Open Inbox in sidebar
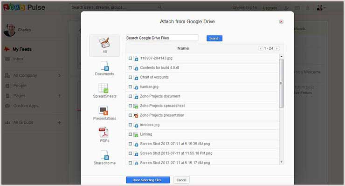 18,59
